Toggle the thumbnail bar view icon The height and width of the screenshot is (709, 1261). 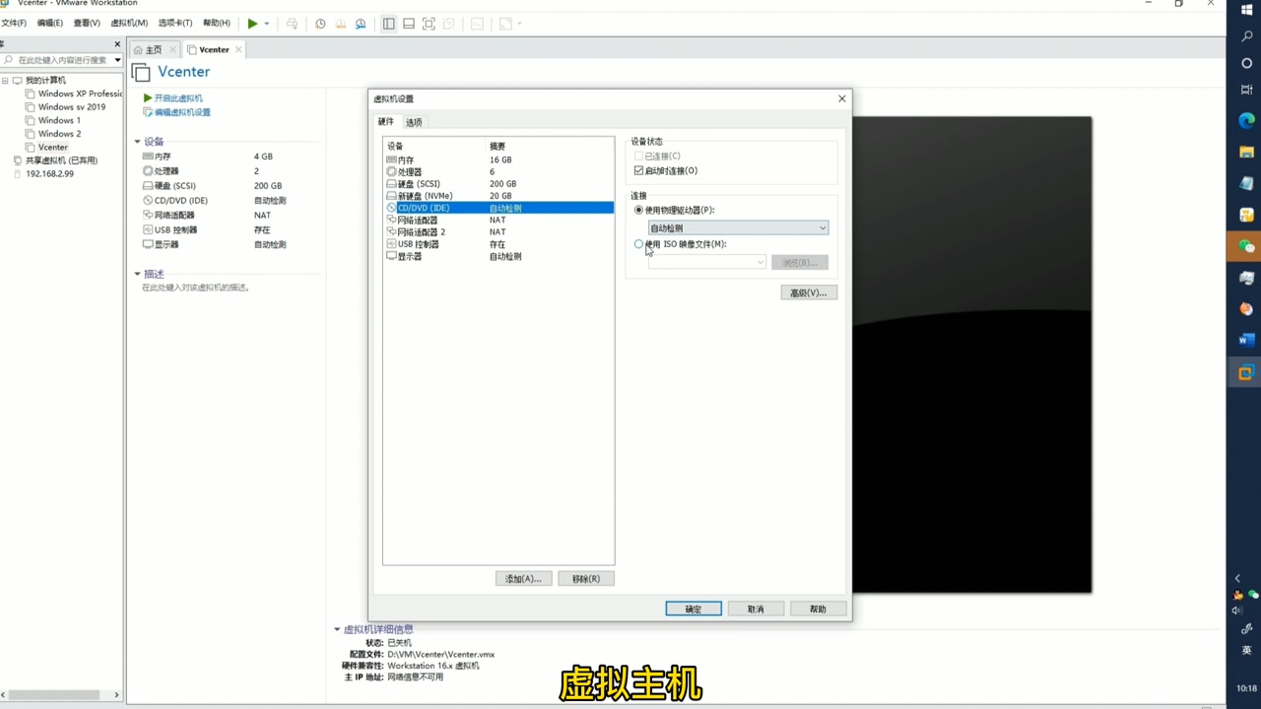(408, 24)
